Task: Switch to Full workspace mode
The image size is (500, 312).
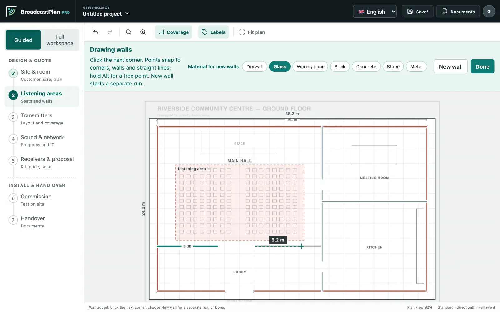Action: [x=60, y=40]
